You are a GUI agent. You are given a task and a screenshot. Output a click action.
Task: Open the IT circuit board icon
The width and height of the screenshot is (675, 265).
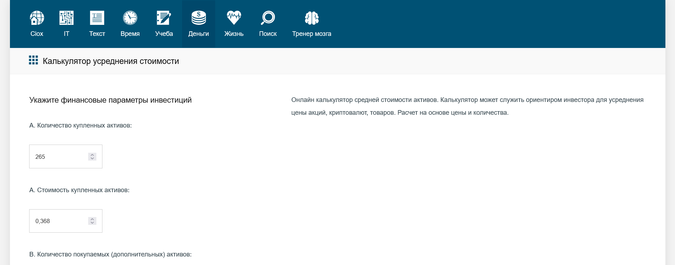point(67,18)
